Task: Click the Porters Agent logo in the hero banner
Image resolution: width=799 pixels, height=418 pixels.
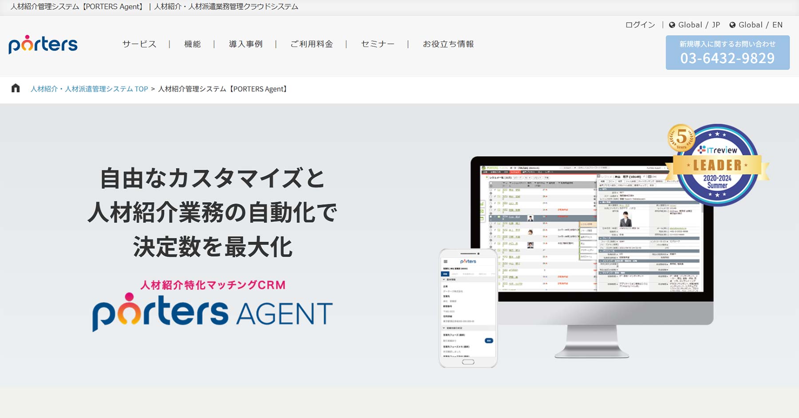Action: [x=212, y=312]
